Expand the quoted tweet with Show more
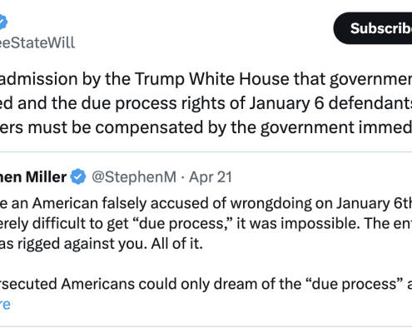The width and height of the screenshot is (412, 333). [x=5, y=305]
